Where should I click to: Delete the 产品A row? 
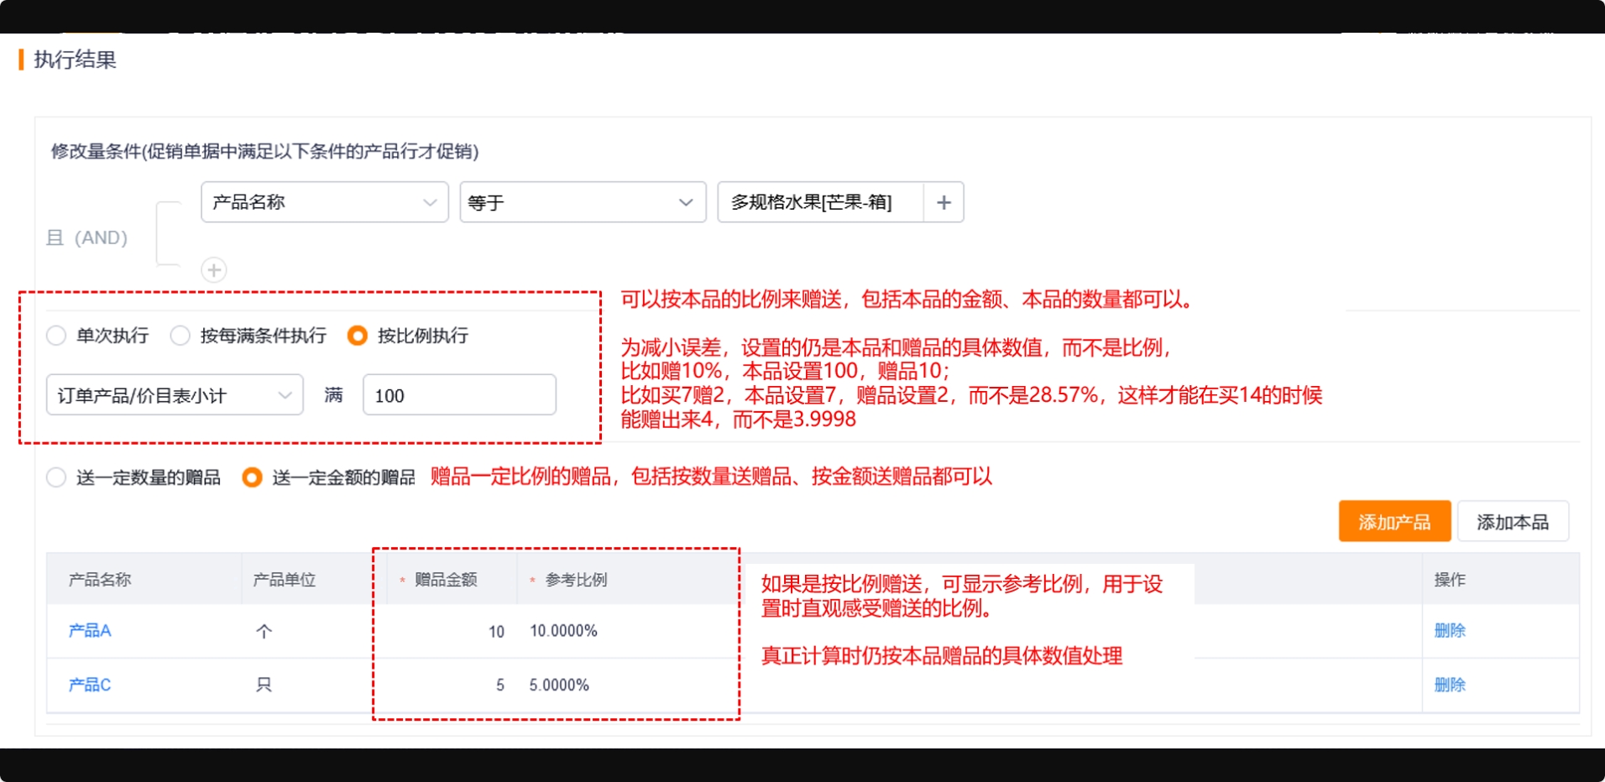(1449, 631)
